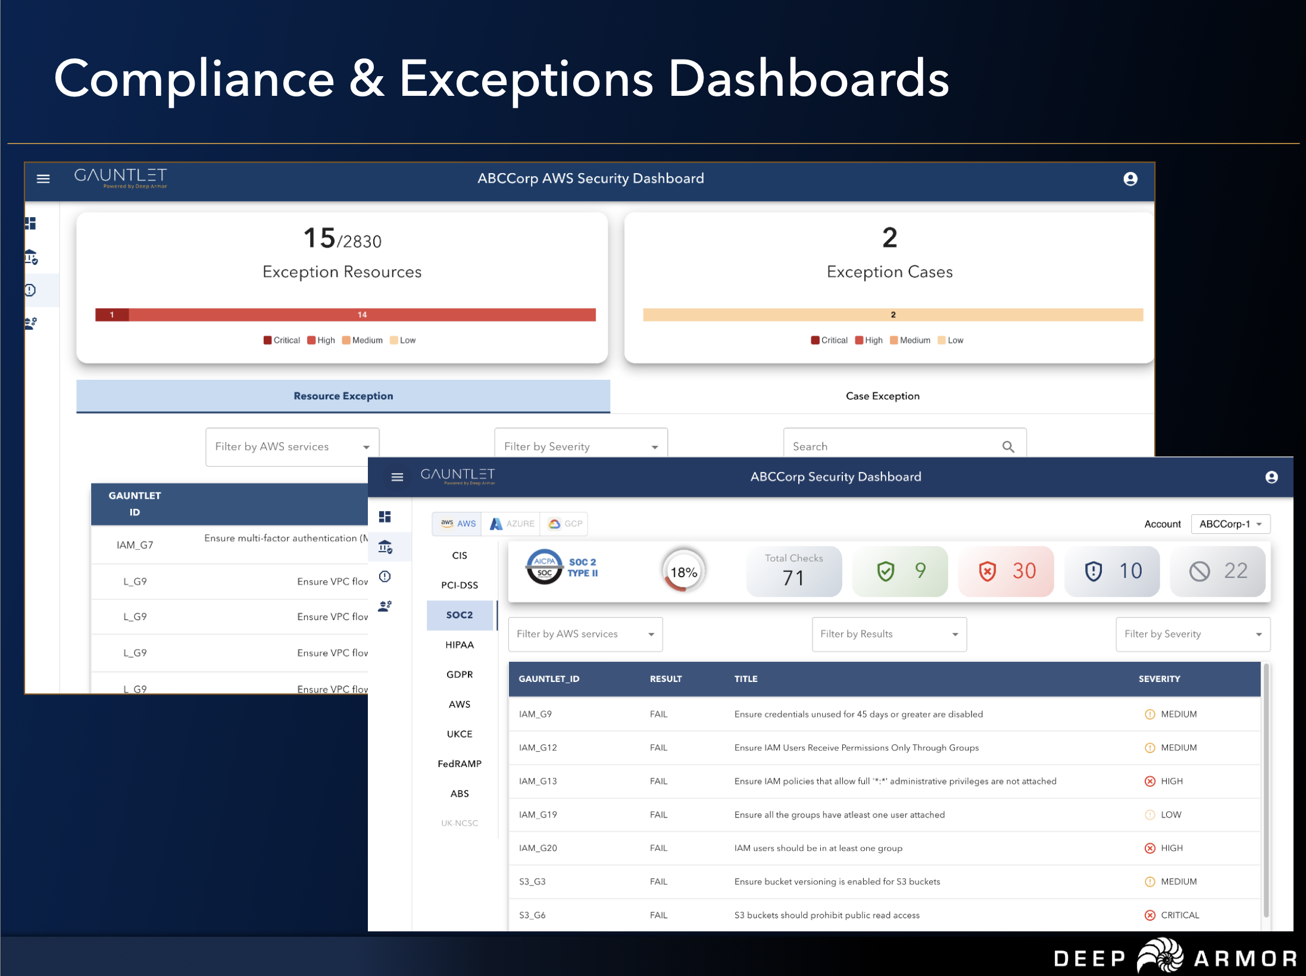Select the AWS framework in compliance list
Image resolution: width=1306 pixels, height=976 pixels.
click(x=460, y=704)
